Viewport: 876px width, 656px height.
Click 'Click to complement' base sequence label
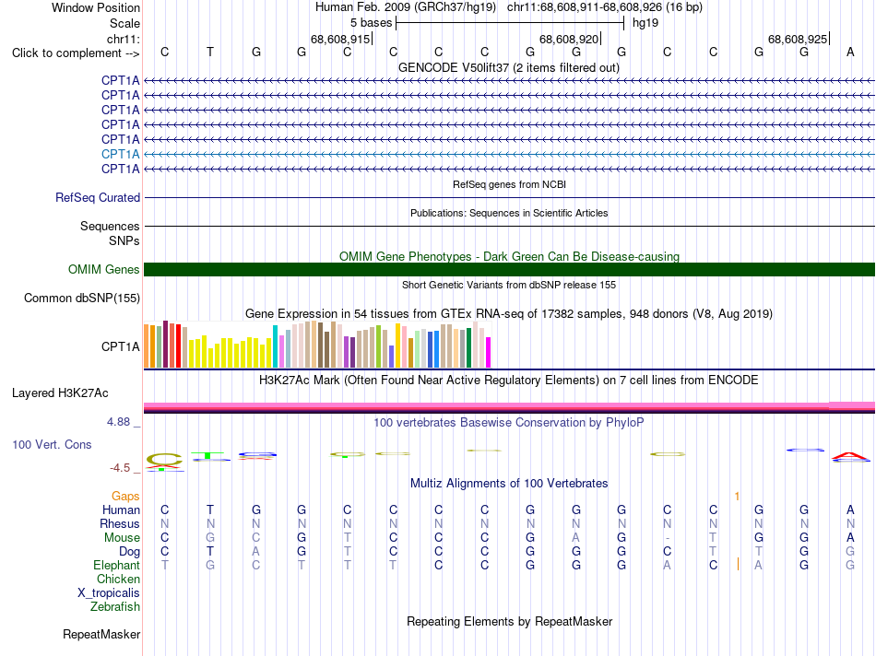pos(76,53)
